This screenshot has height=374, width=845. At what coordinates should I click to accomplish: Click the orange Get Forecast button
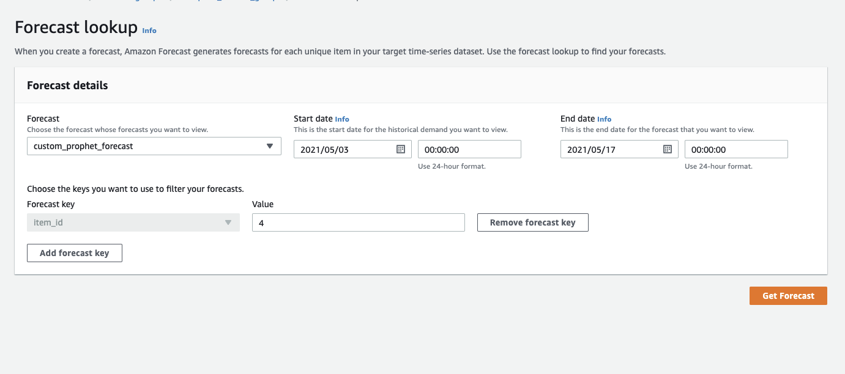coord(788,296)
